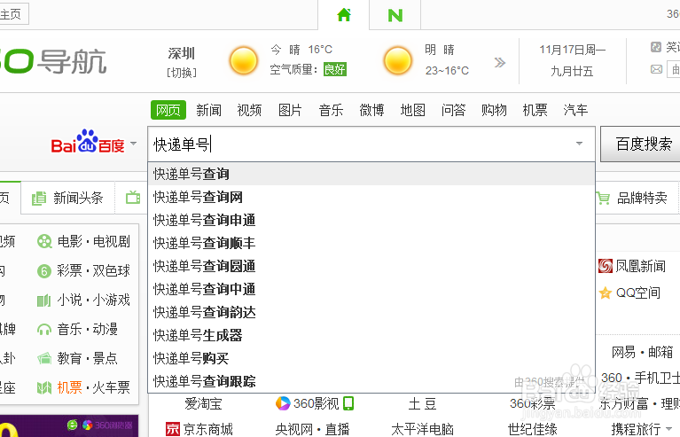
Task: Click the 品牌特卖 shopping cart icon
Action: (603, 199)
